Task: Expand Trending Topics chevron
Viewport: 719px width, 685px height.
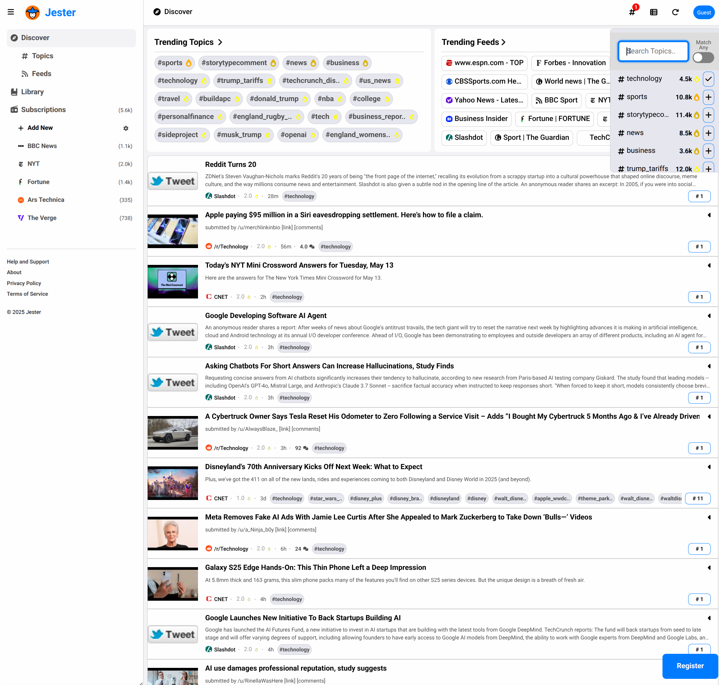Action: click(x=220, y=42)
